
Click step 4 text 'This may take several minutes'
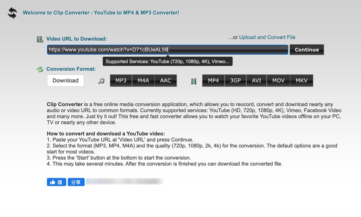pos(164,164)
